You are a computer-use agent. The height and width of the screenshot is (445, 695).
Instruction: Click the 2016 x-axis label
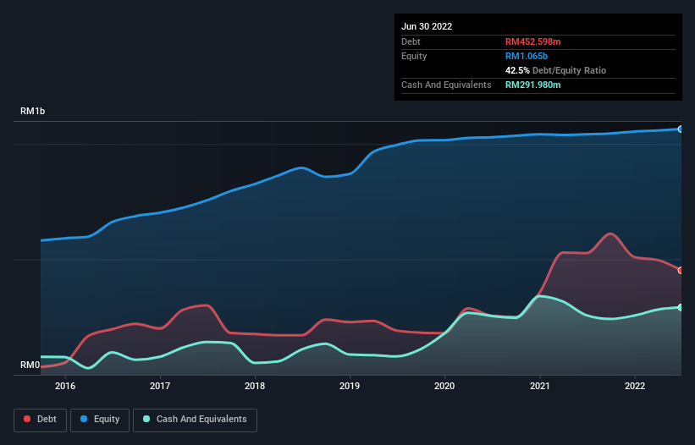(65, 386)
